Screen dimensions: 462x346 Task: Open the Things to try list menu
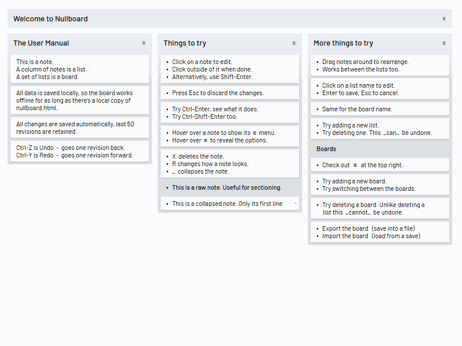(x=293, y=43)
